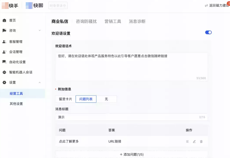The image size is (230, 158).
Task: Click the 欢迎语设置 heading
Action: coord(61,33)
